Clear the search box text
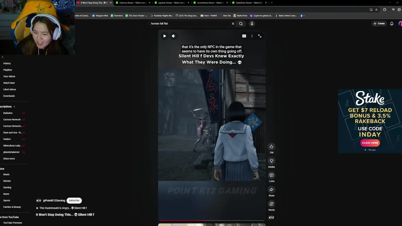 [x=233, y=24]
